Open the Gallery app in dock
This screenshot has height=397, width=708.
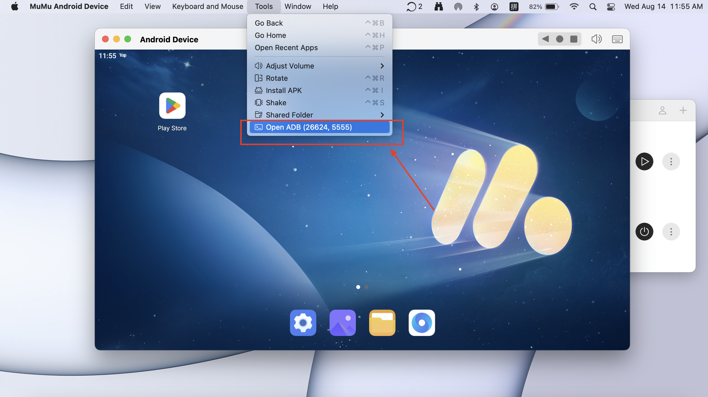tap(343, 323)
